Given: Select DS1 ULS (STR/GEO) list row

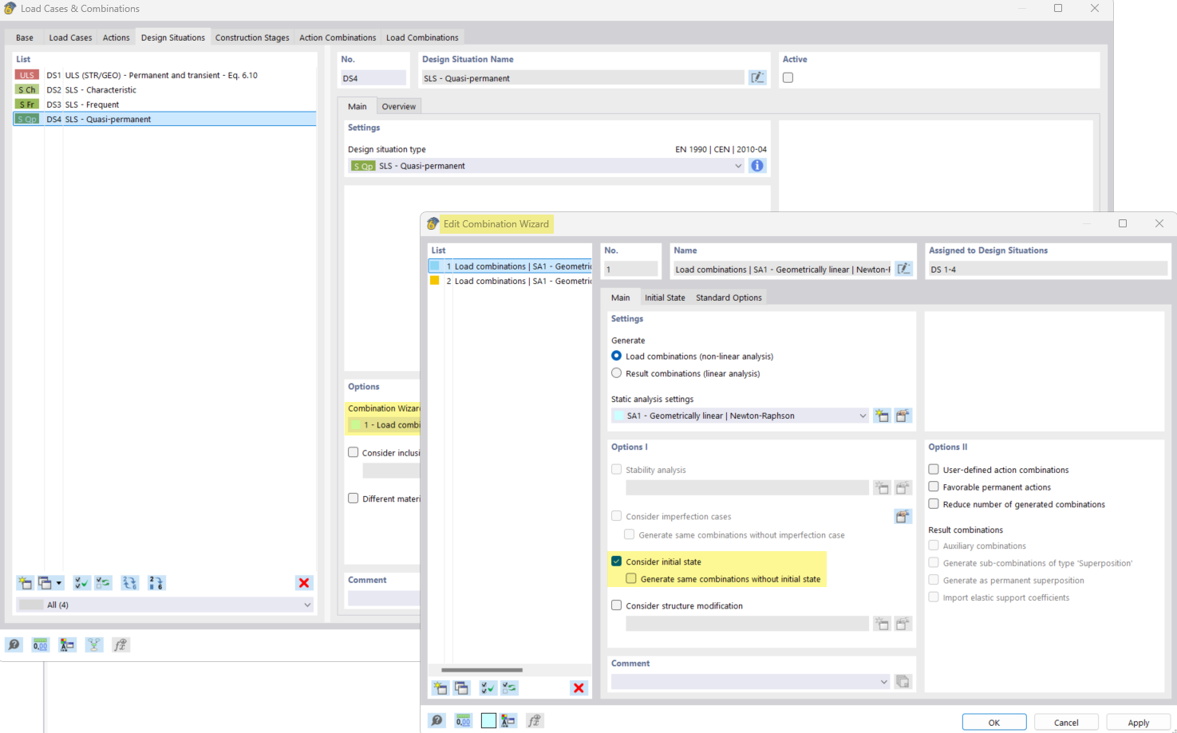Looking at the screenshot, I should (x=165, y=75).
